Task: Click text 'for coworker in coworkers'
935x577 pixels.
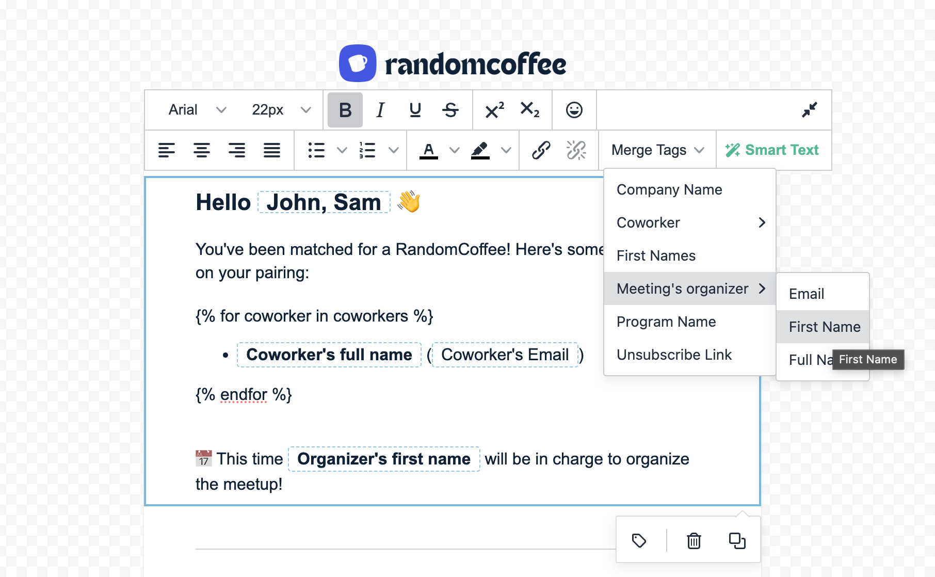Action: (314, 316)
